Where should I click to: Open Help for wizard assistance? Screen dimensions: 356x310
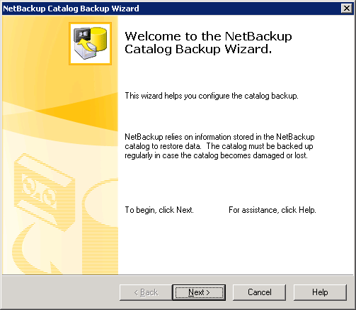pyautogui.click(x=320, y=292)
